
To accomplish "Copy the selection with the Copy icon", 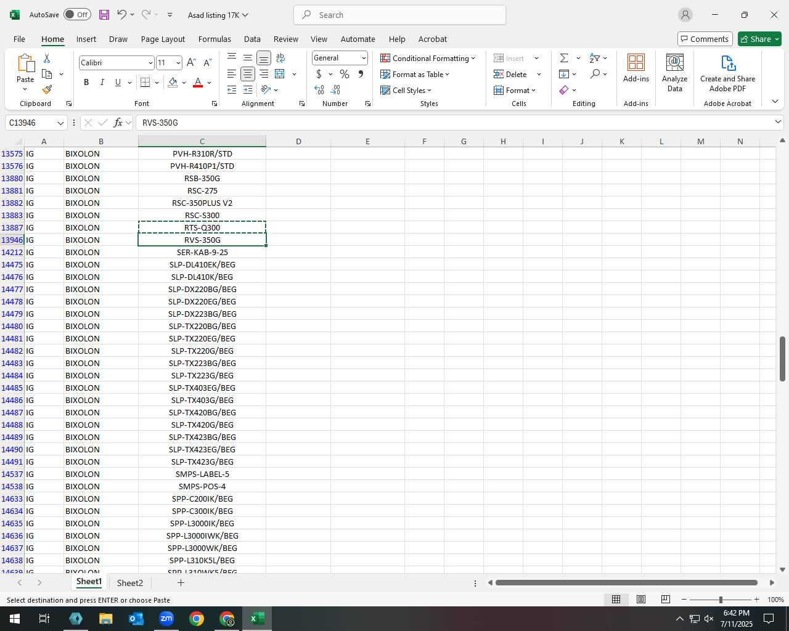I will [47, 74].
